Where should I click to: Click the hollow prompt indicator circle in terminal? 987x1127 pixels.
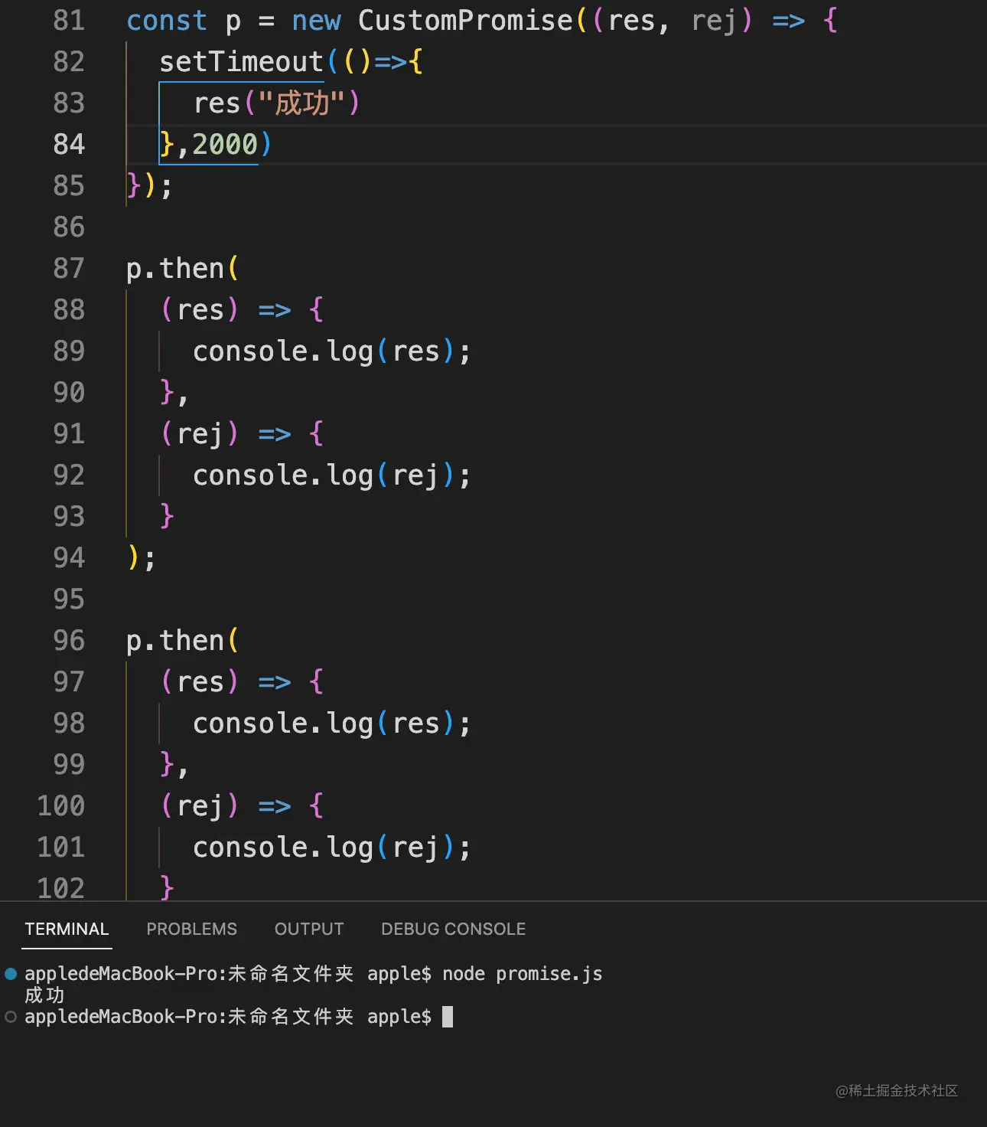tap(11, 1017)
